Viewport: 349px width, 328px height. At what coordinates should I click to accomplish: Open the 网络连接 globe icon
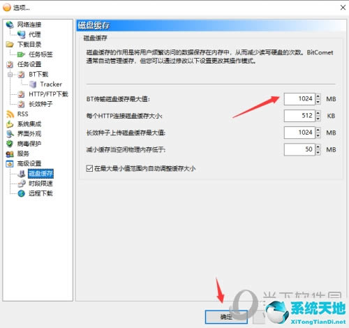pyautogui.click(x=10, y=24)
